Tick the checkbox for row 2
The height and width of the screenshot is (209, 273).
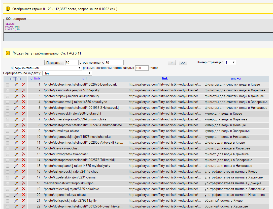8,91
